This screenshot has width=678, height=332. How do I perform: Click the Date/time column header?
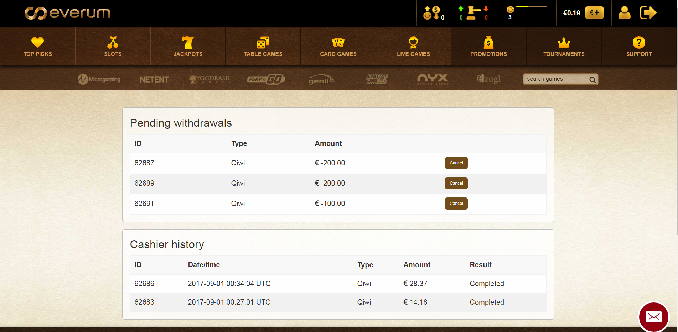pyautogui.click(x=204, y=265)
